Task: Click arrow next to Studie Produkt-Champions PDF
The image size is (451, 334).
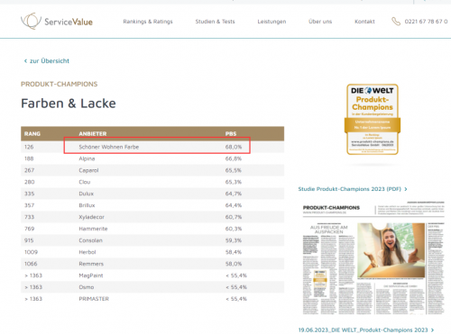Action: click(406, 189)
